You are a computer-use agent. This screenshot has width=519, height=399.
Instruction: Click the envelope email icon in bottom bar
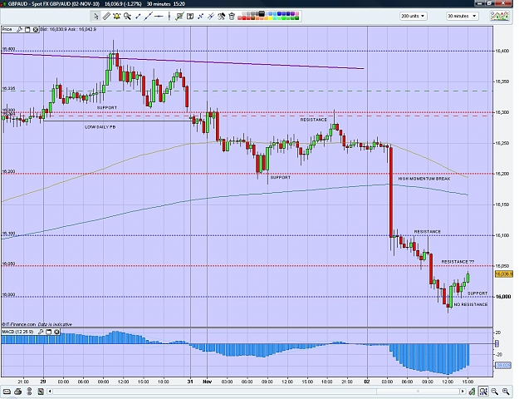point(7,392)
